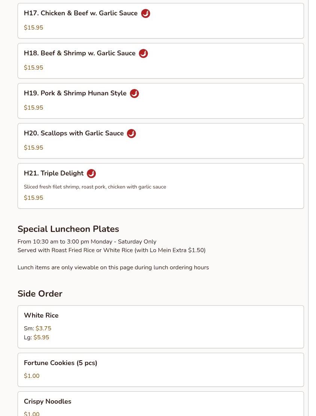Screen dimensions: 316x416
Task: Select H18 Beef & Shrimp w. Garlic Sauce
Action: pyautogui.click(x=161, y=61)
